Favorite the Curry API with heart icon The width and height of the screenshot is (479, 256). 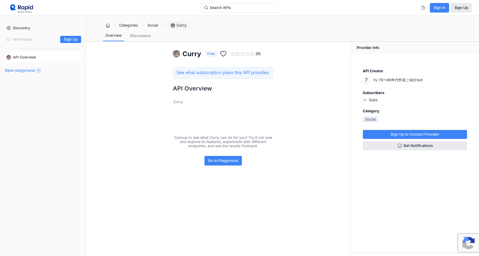coord(223,54)
